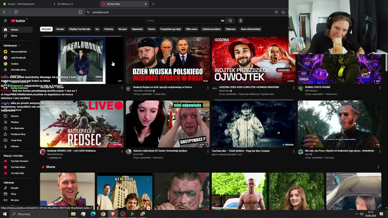Open the Windows Start menu
This screenshot has width=388, height=218.
5,214
